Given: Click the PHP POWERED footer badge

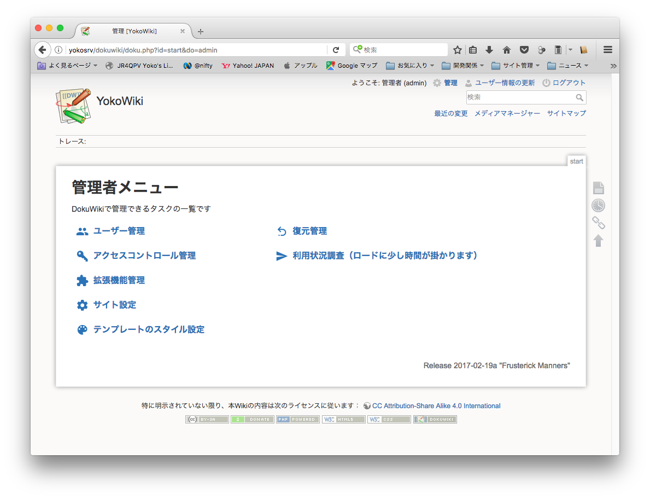Looking at the screenshot, I should point(298,419).
